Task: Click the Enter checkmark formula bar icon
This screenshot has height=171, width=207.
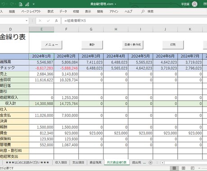Action: (x=48, y=21)
